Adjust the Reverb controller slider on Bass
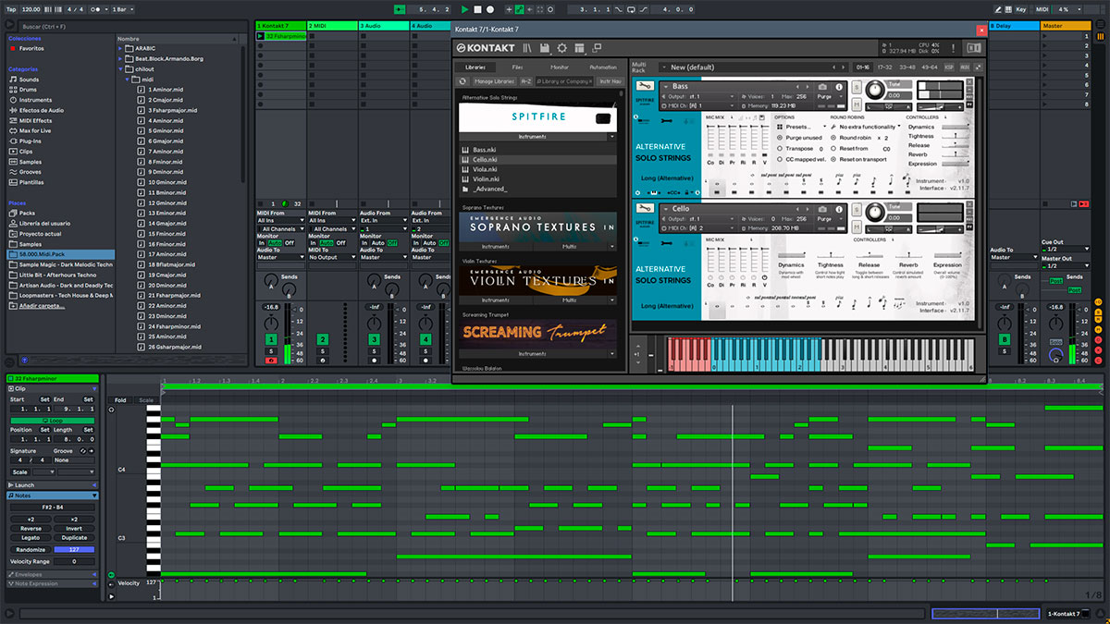 957,154
